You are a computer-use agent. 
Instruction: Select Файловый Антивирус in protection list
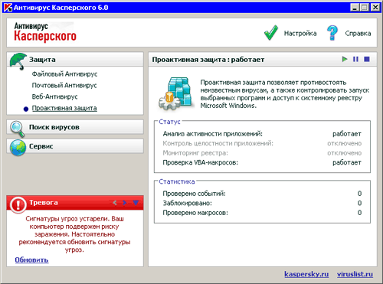[64, 74]
